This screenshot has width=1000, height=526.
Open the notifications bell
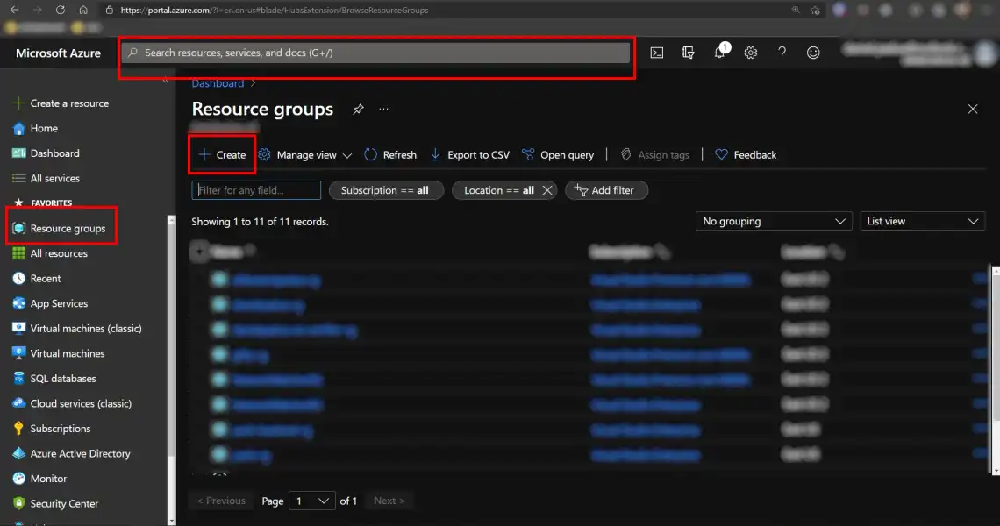[x=718, y=53]
